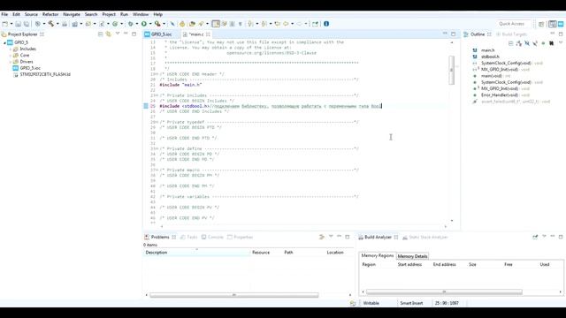Click the New file toolbar icon
The image size is (566, 318).
[x=4, y=24]
